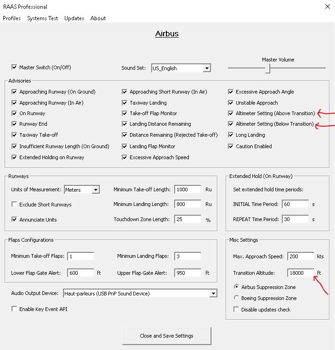Disable the Taxiway Take-off advisory
335x350 pixels.
click(14, 135)
